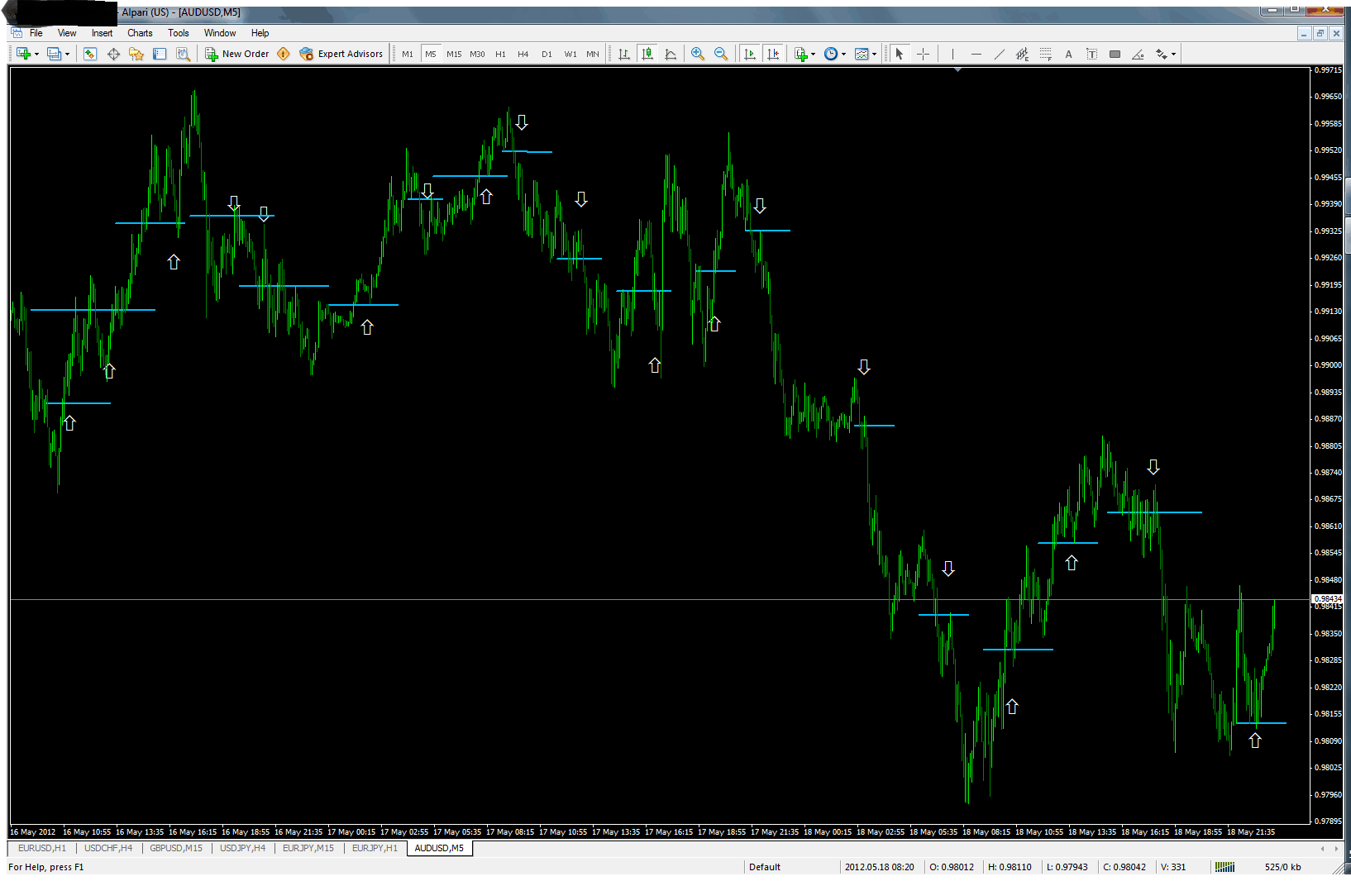1351x881 pixels.
Task: Click the New Chart toolbar icon
Action: coord(23,54)
